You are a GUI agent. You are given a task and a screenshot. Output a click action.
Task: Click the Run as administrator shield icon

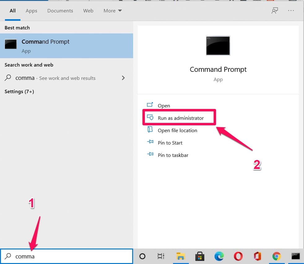[150, 117]
